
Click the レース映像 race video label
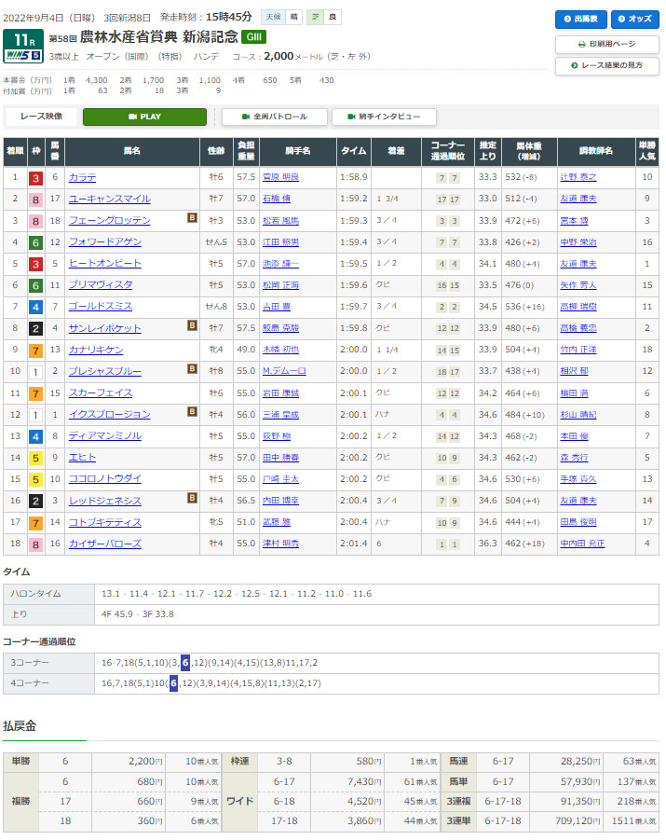[x=41, y=117]
